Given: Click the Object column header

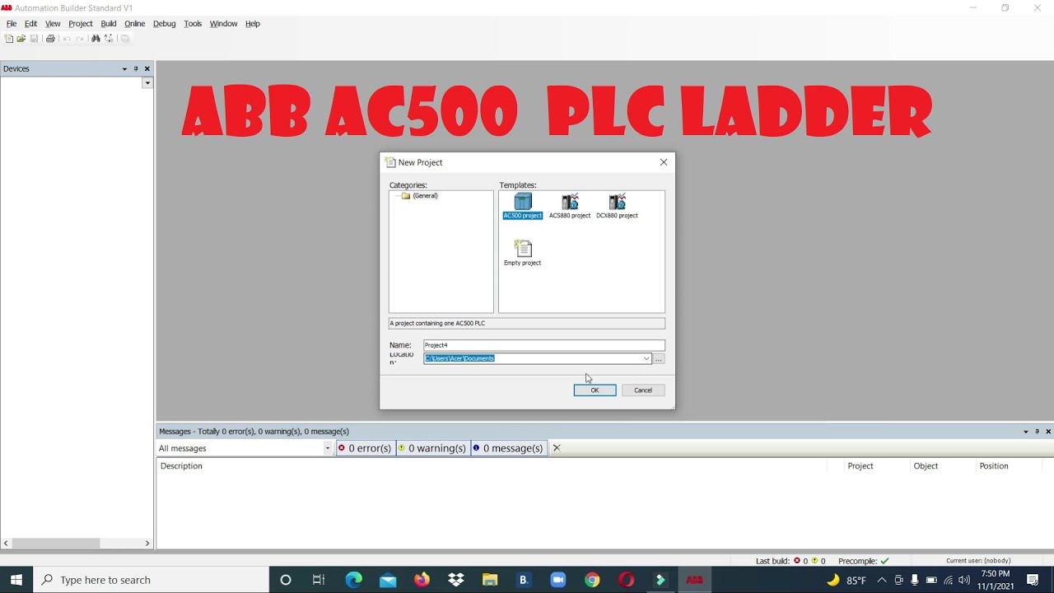Looking at the screenshot, I should [x=926, y=466].
